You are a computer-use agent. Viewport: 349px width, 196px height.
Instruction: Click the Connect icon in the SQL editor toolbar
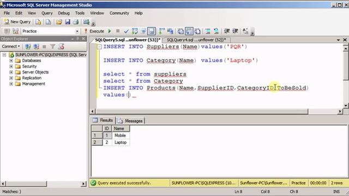(7, 32)
